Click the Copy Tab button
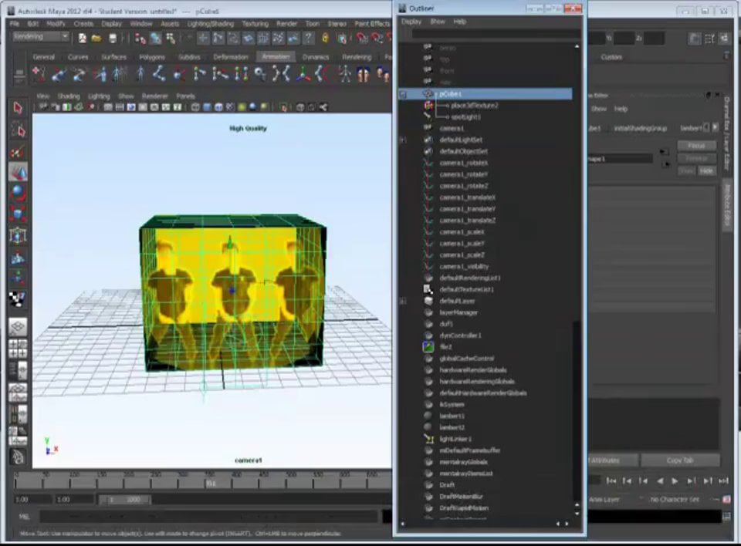The image size is (741, 546). coord(680,460)
